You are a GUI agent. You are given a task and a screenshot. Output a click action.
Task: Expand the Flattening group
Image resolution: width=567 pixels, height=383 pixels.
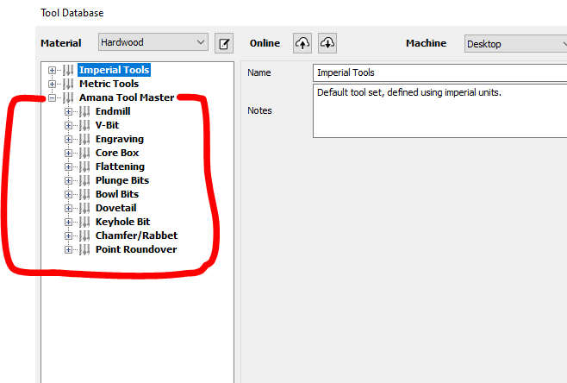click(68, 166)
